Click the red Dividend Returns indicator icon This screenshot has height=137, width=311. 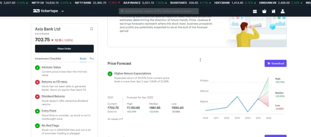37,97
